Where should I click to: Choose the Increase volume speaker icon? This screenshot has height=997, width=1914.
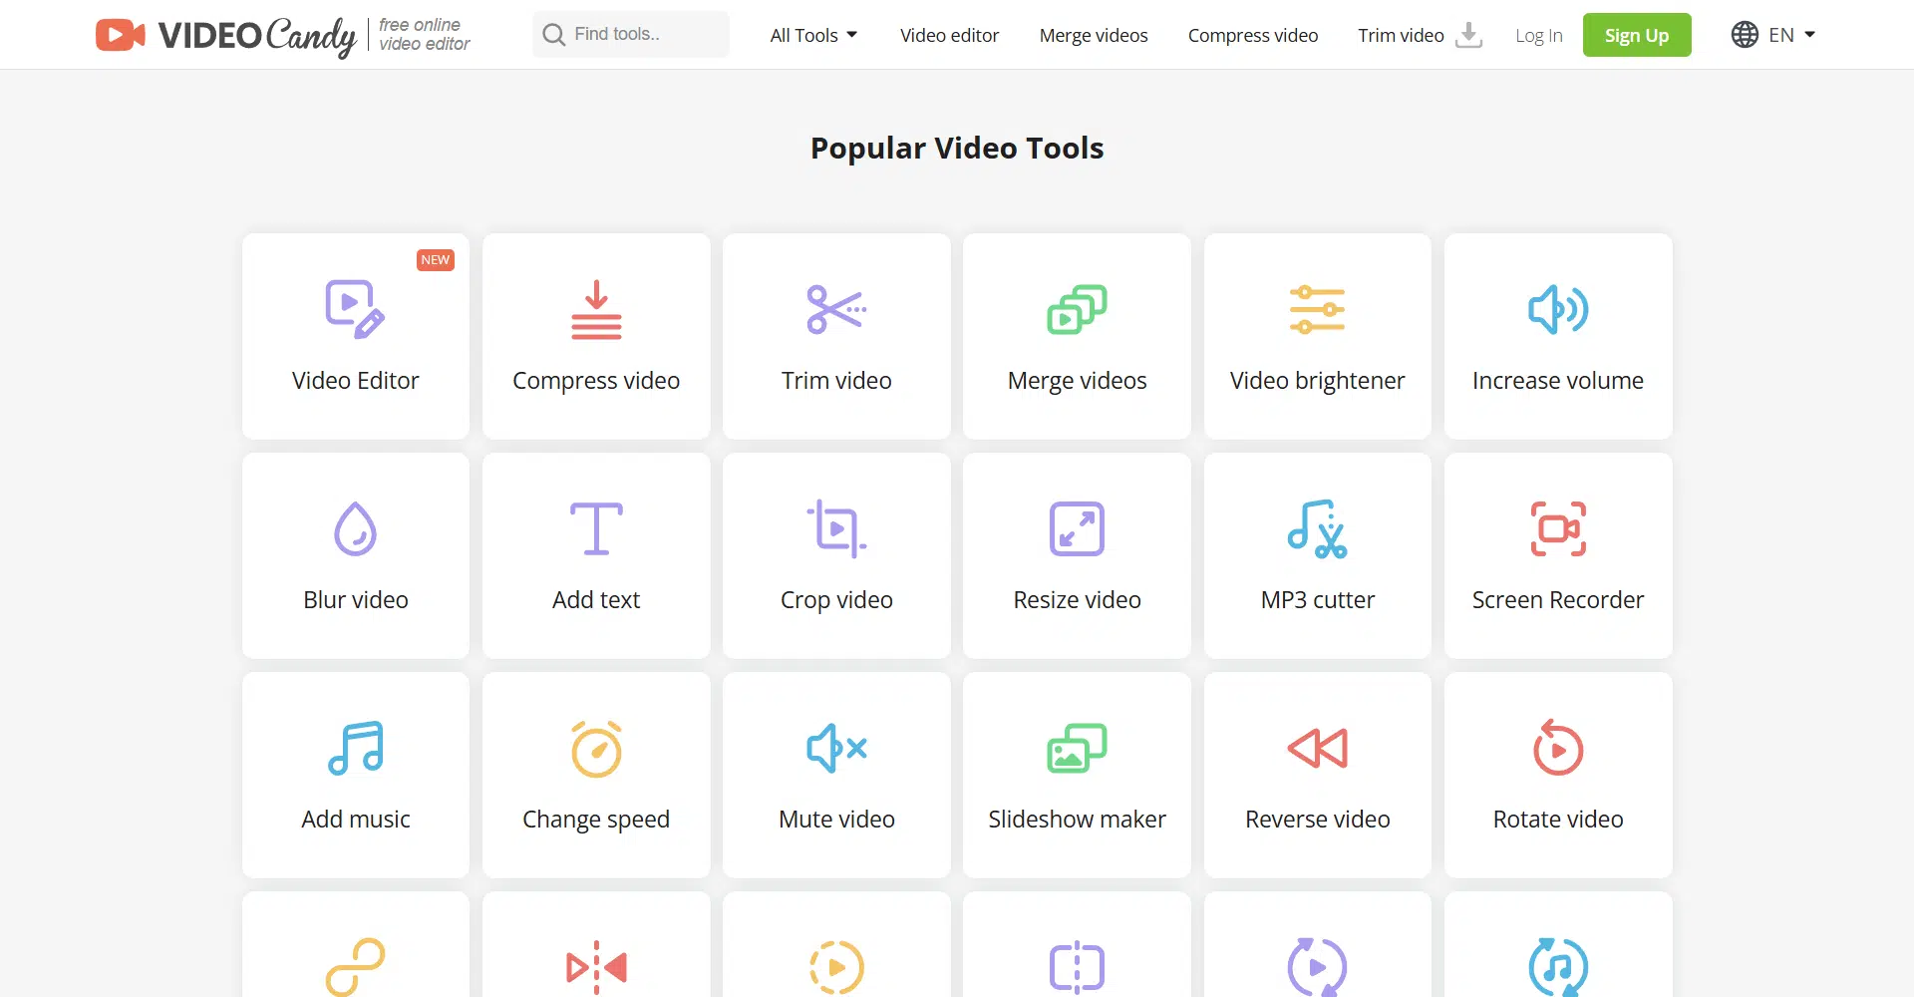pyautogui.click(x=1557, y=309)
